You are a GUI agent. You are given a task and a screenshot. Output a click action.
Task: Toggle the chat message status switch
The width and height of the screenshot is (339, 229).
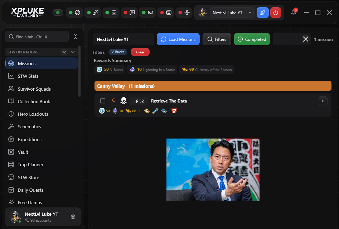click(129, 13)
